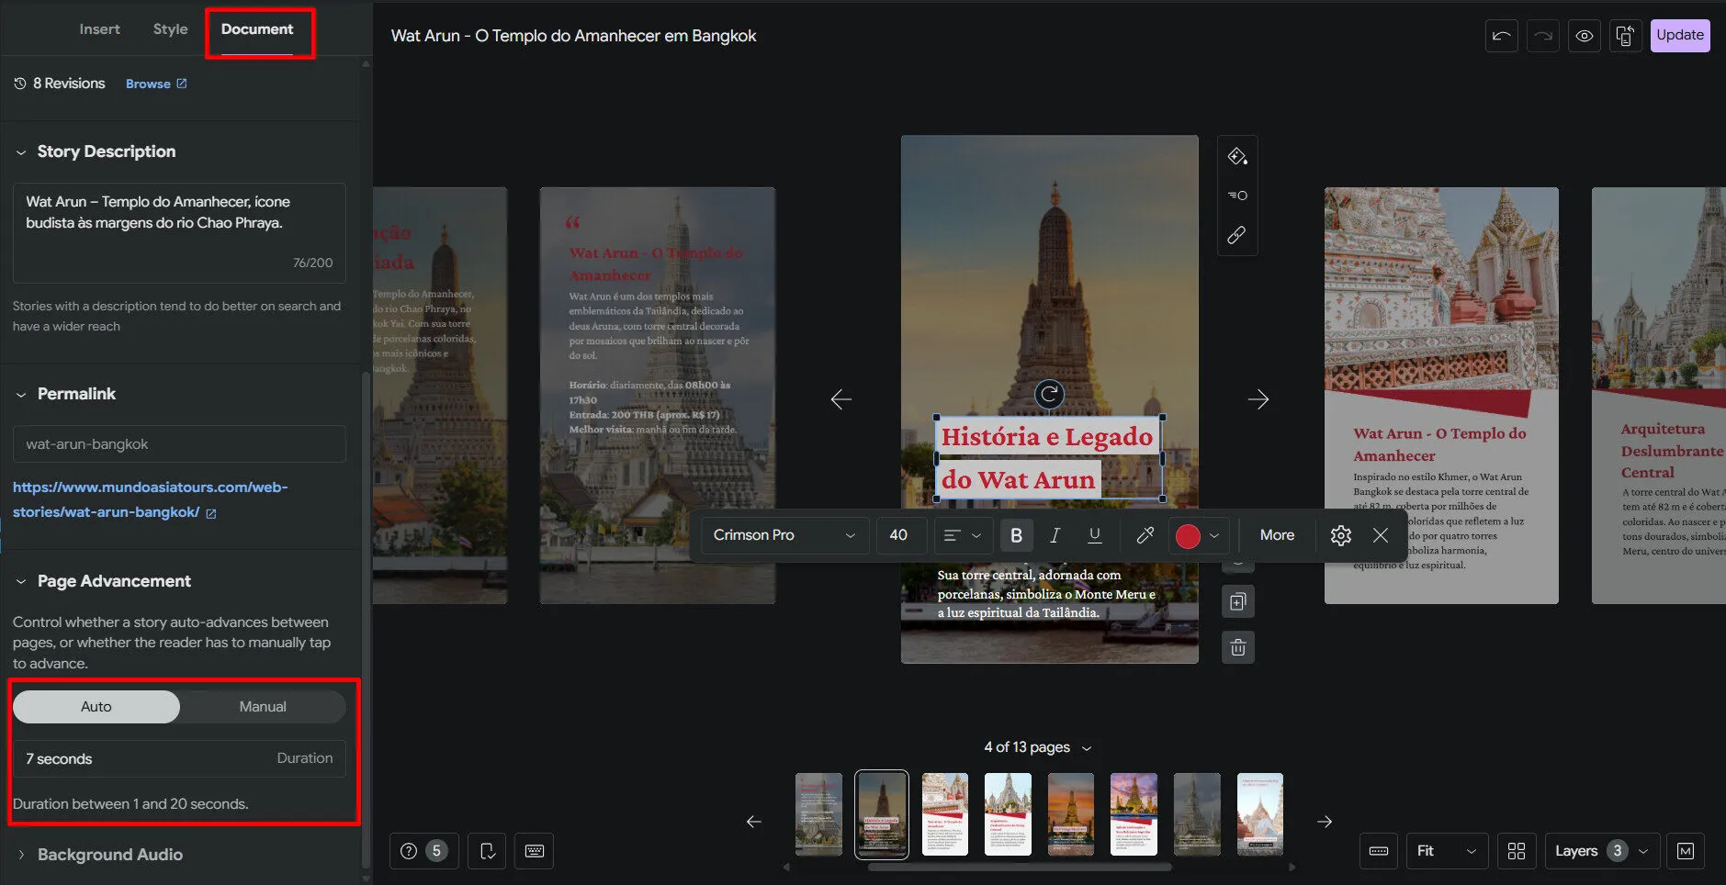The image size is (1726, 885).
Task: Pick color with the eyedropper icon
Action: (1145, 535)
